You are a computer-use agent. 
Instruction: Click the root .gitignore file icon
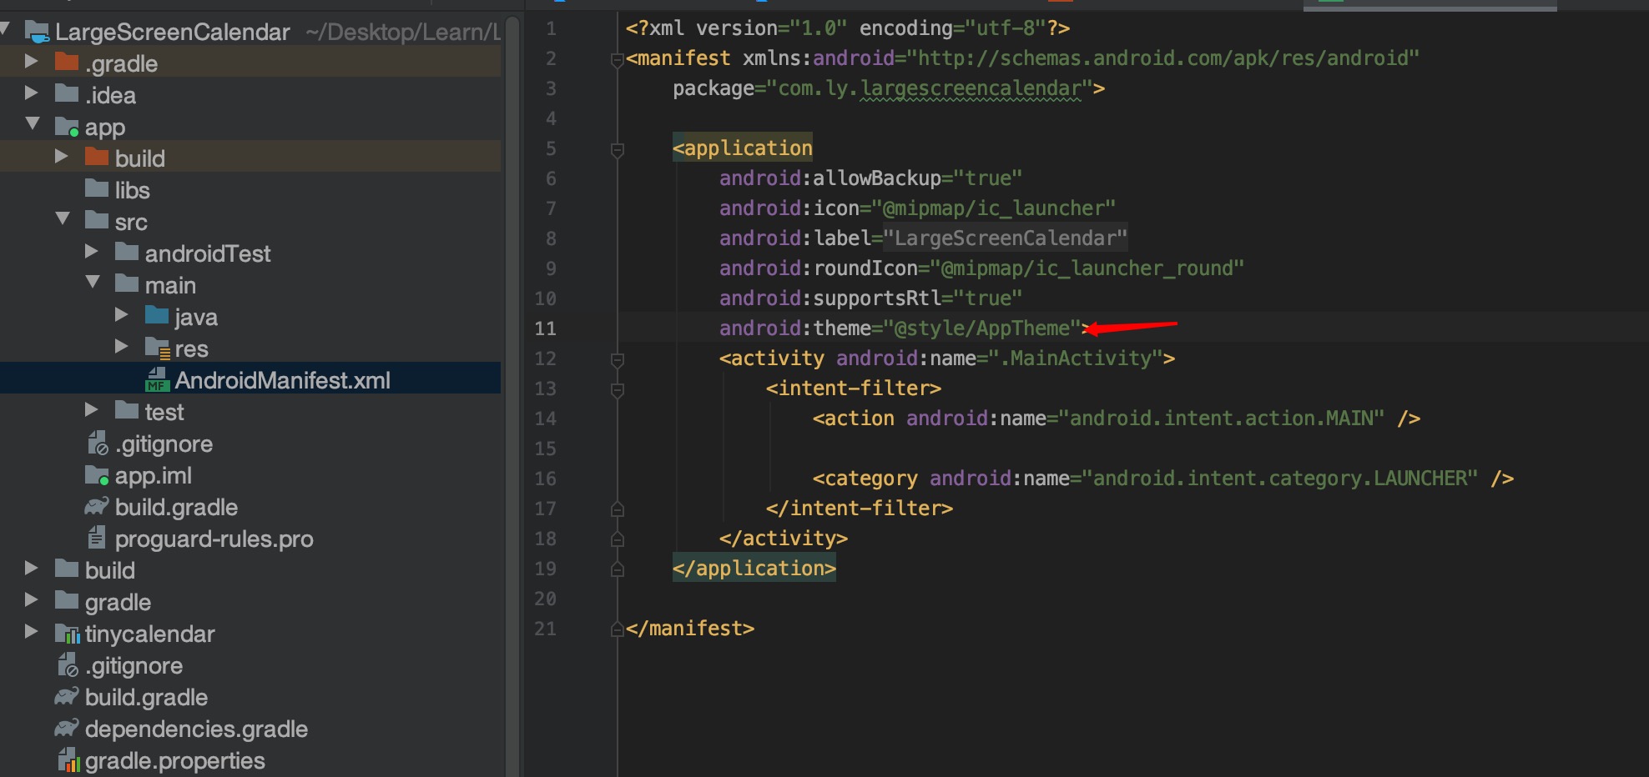68,664
